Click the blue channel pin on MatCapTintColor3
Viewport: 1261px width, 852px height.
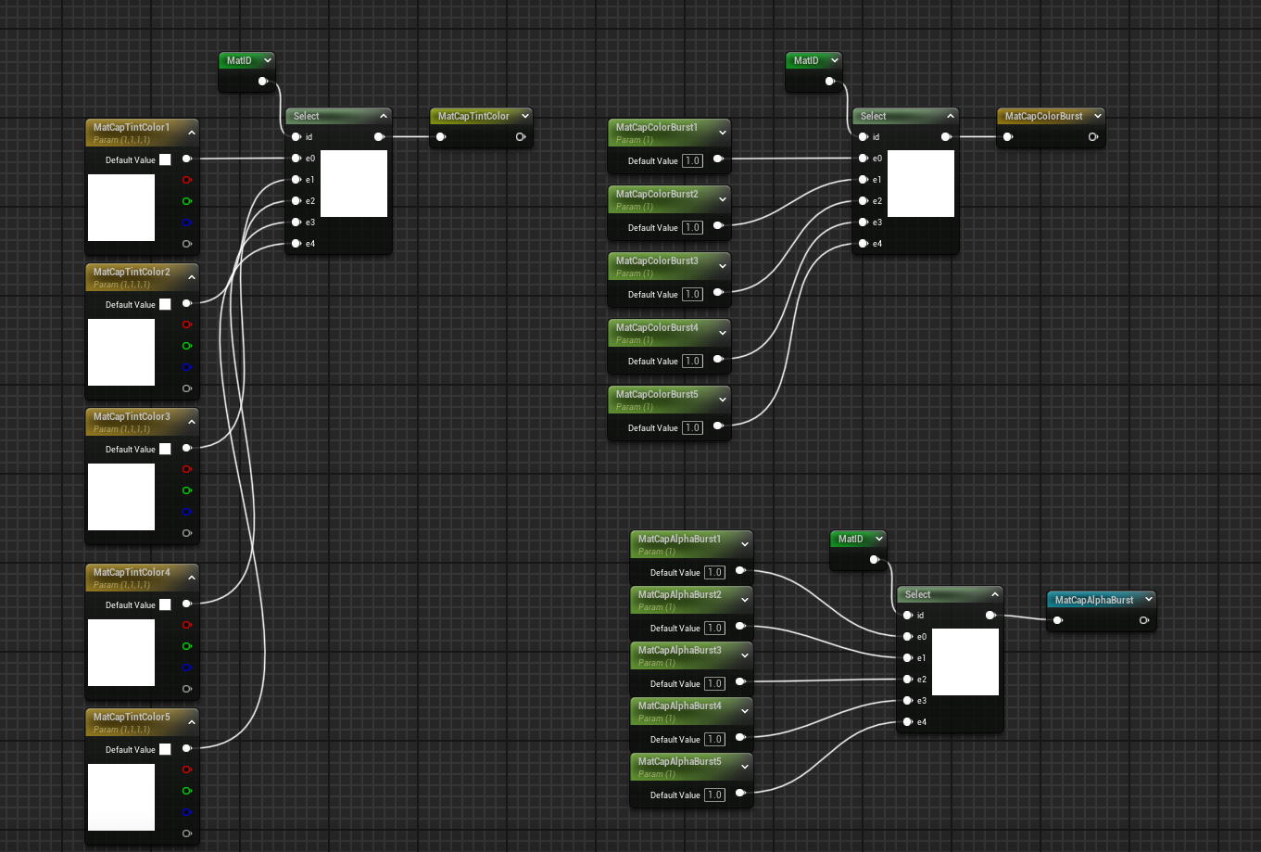click(x=187, y=512)
